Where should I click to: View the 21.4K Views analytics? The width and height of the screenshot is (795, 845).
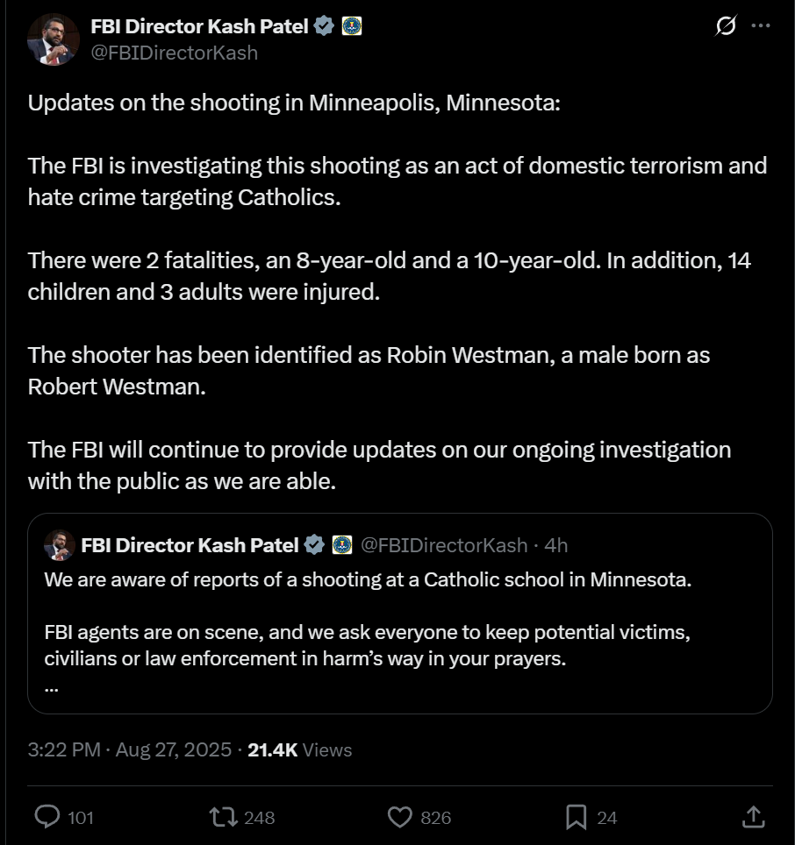(x=299, y=750)
